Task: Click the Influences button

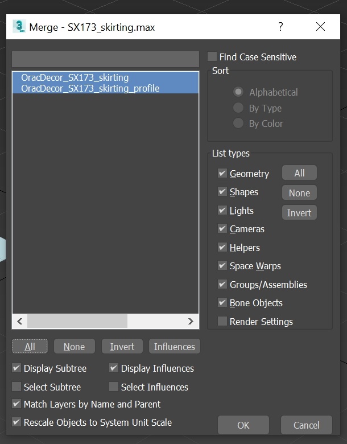Action: pos(174,346)
